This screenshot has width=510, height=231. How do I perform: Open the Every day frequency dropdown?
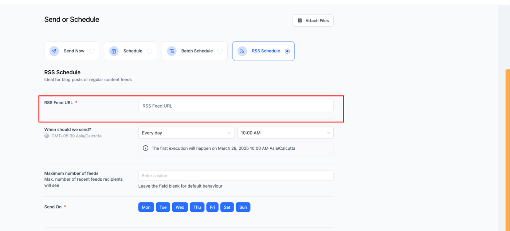186,133
